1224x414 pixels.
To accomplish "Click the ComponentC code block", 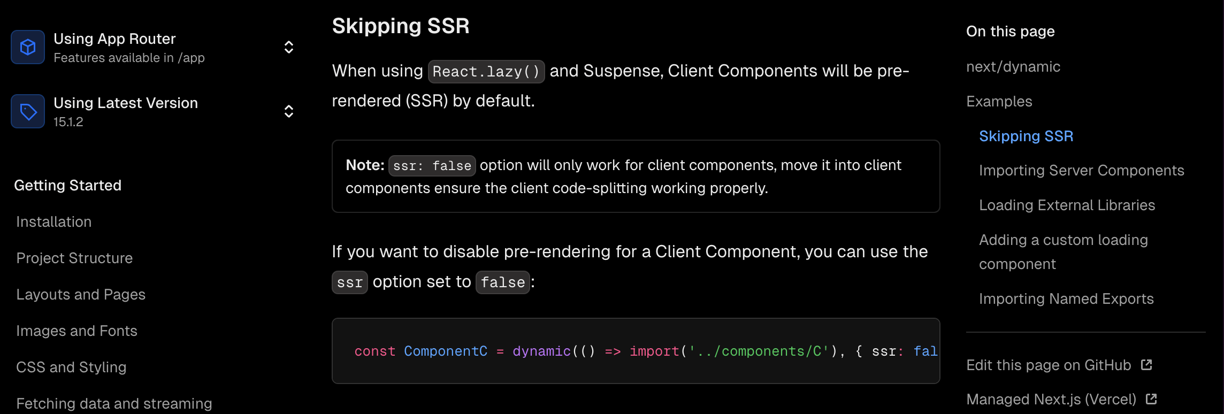I will [636, 351].
